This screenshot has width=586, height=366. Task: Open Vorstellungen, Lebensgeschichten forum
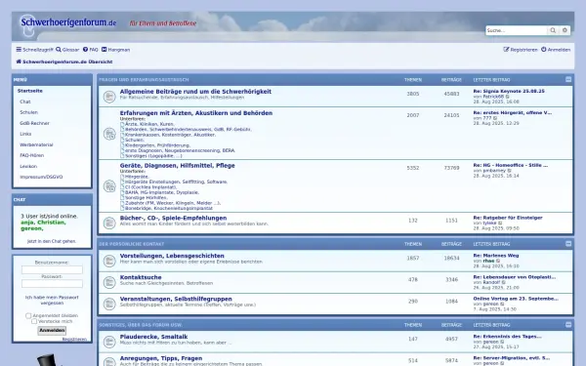(x=172, y=256)
